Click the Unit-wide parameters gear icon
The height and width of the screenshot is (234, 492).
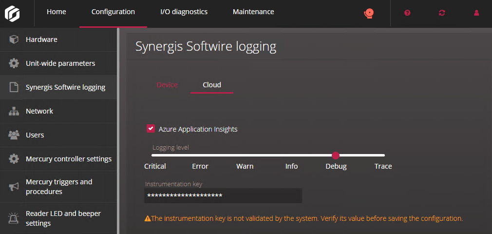tap(14, 63)
